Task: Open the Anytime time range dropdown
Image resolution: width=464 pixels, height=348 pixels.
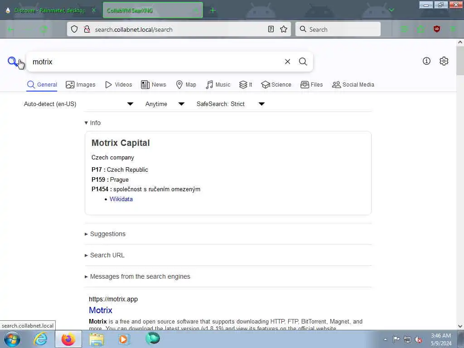Action: tap(165, 104)
